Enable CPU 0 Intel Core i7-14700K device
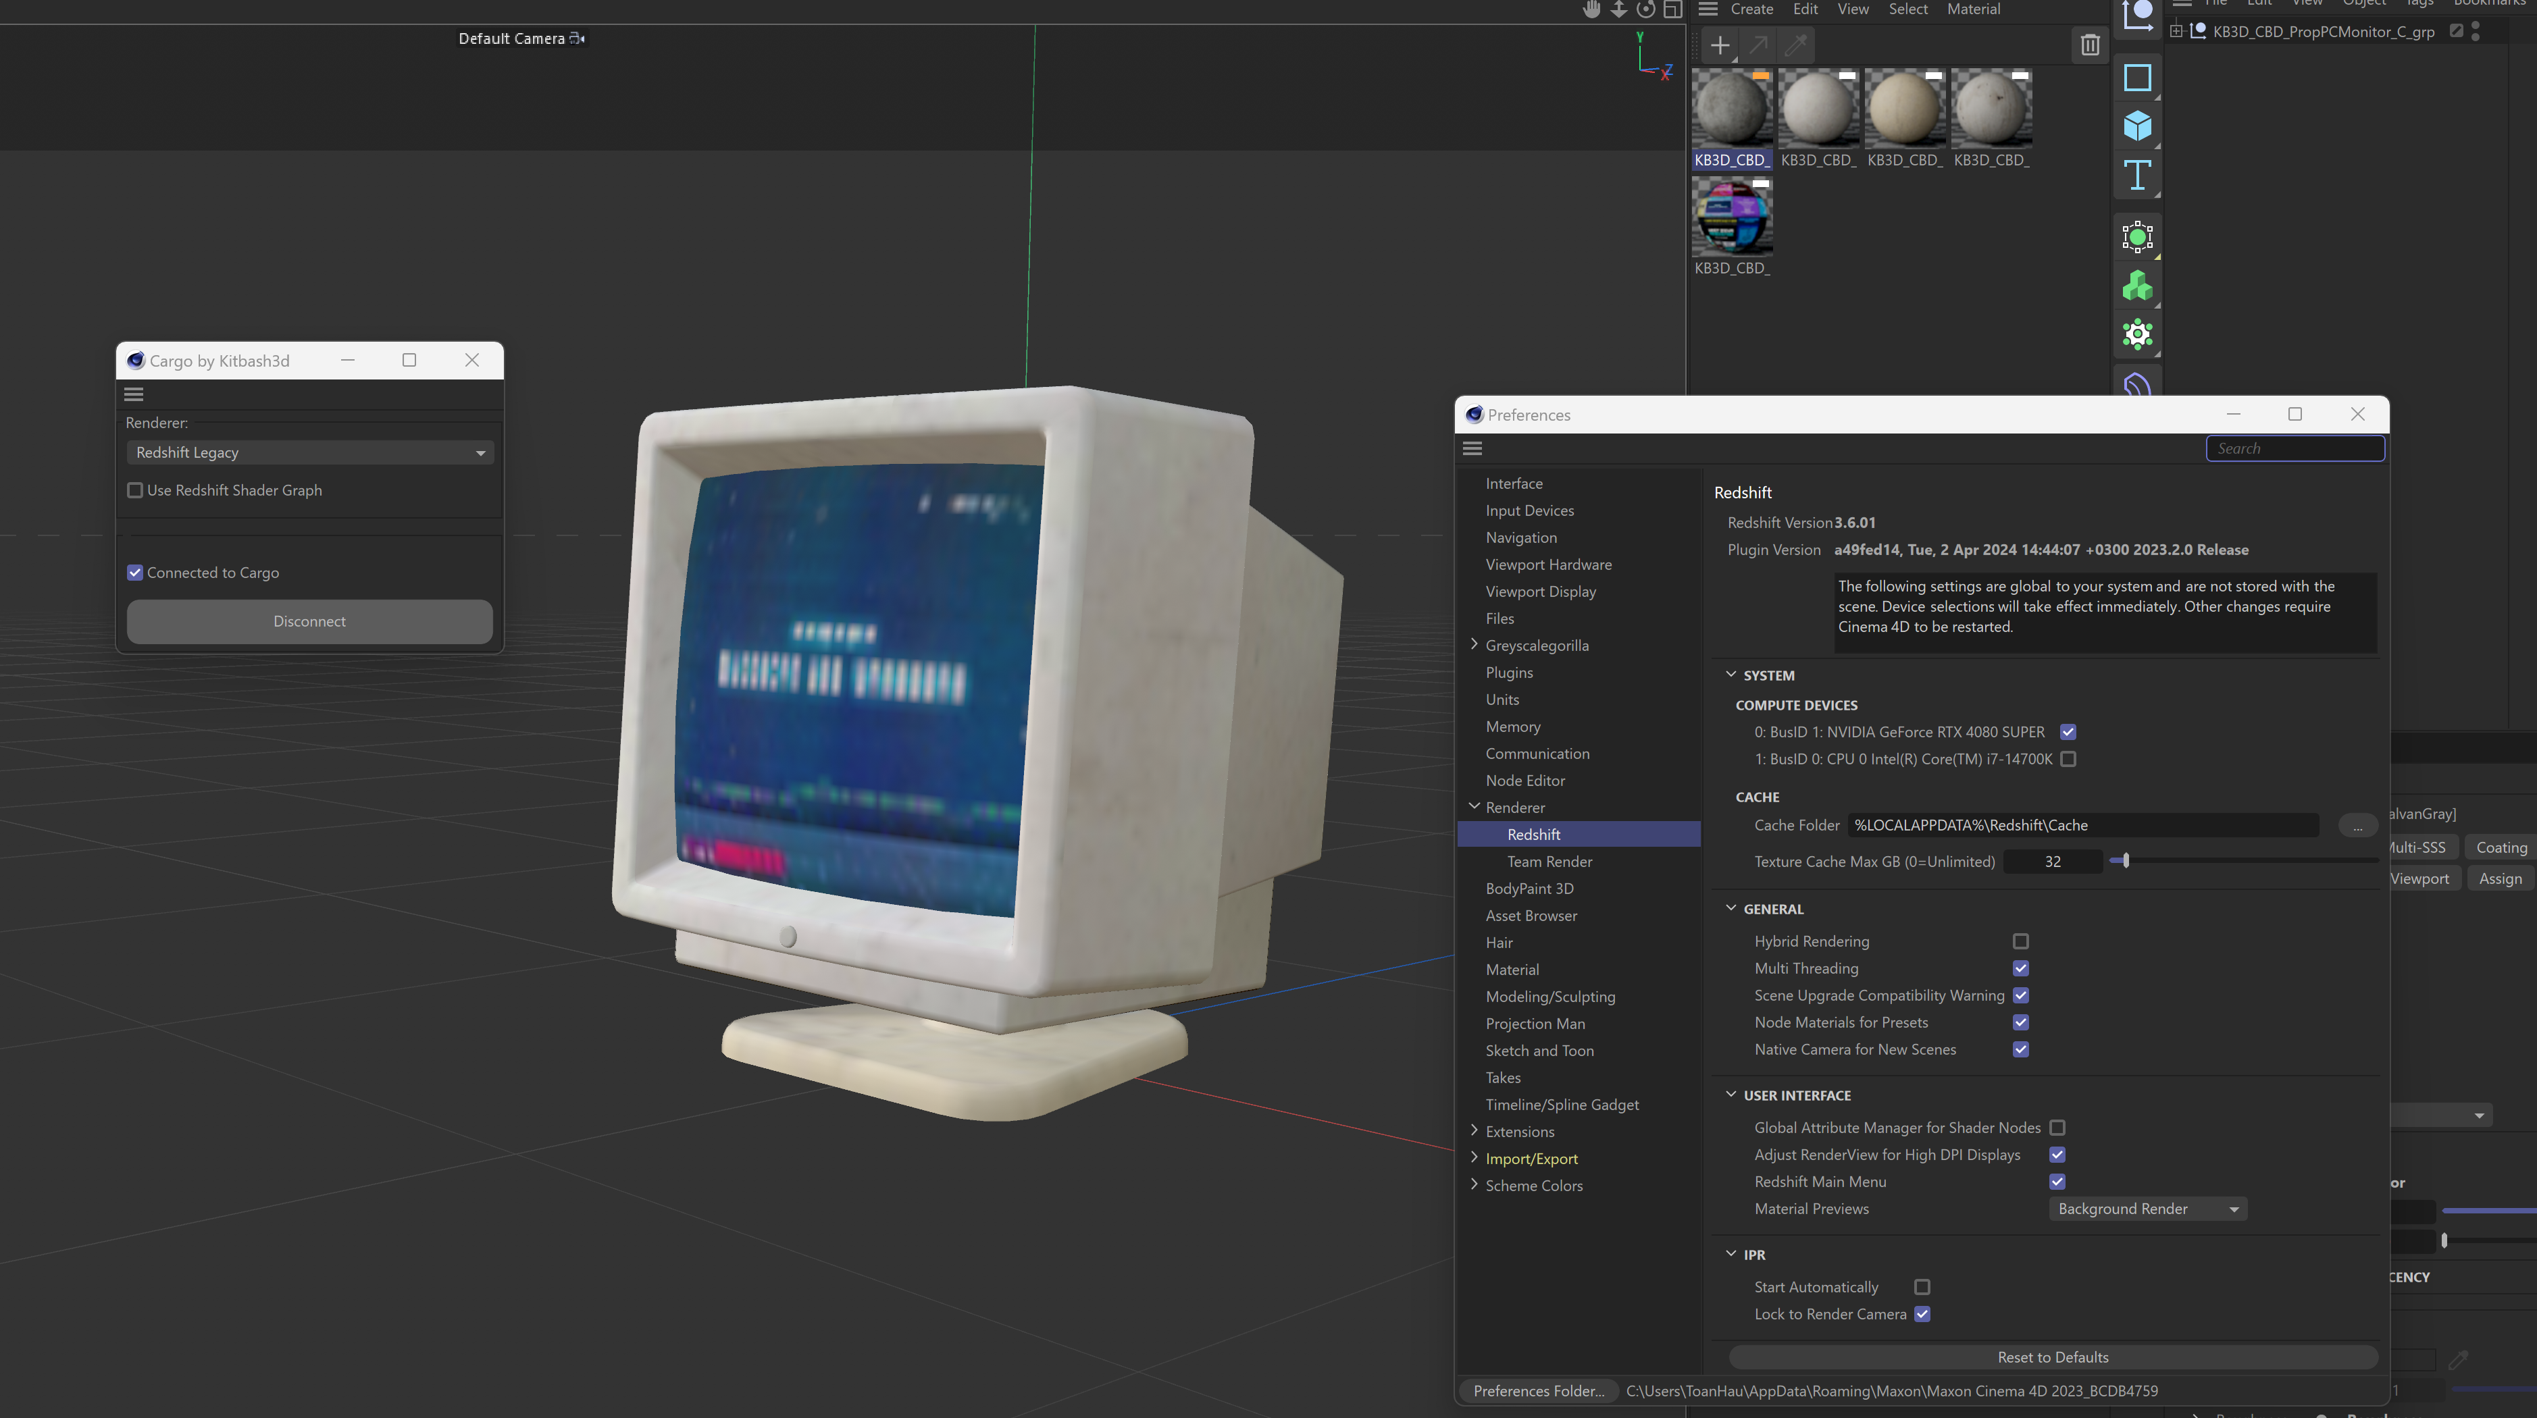The image size is (2537, 1418). (2068, 759)
